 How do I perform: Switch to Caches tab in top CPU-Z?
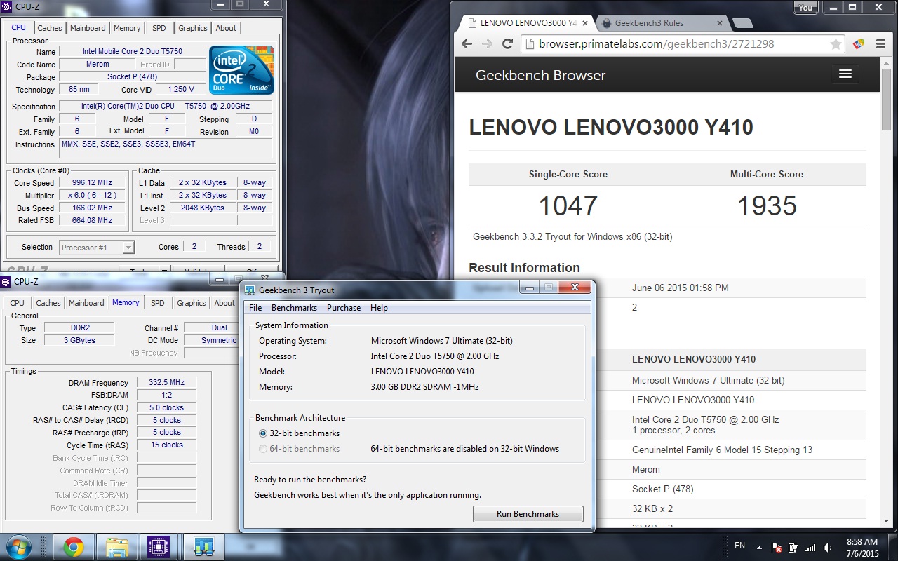tap(49, 28)
